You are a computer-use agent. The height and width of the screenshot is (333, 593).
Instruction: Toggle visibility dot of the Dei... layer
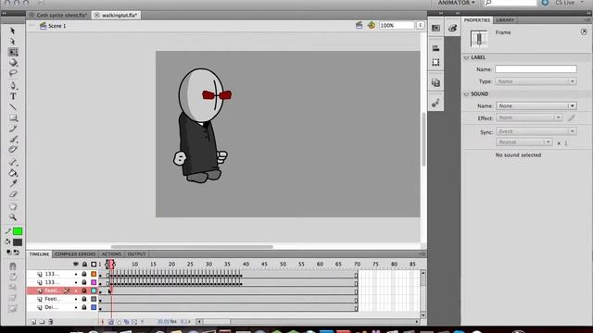pyautogui.click(x=76, y=308)
